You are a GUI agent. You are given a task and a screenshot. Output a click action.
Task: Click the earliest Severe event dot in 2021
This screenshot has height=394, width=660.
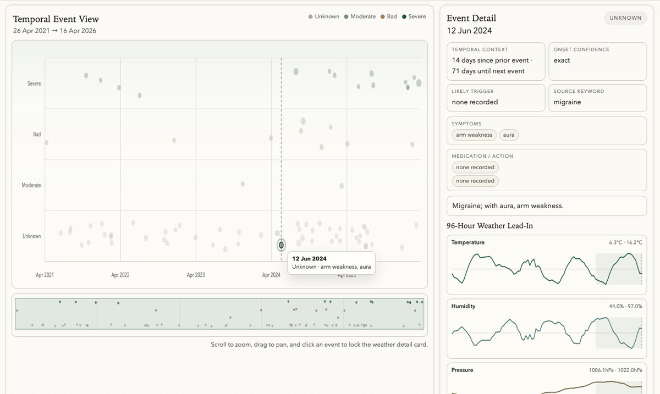click(86, 75)
